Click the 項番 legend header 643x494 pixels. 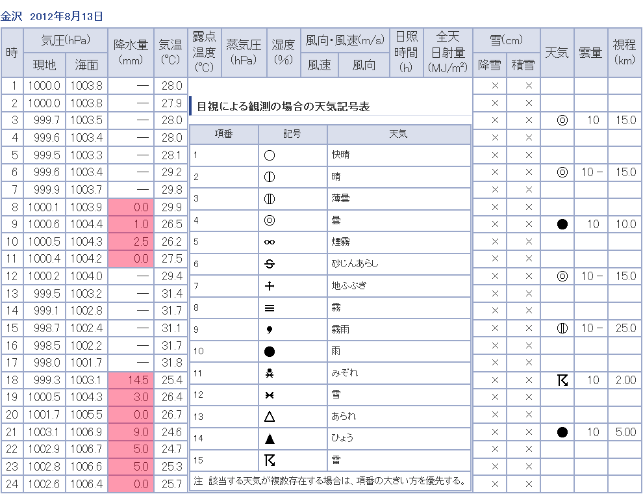tap(223, 134)
